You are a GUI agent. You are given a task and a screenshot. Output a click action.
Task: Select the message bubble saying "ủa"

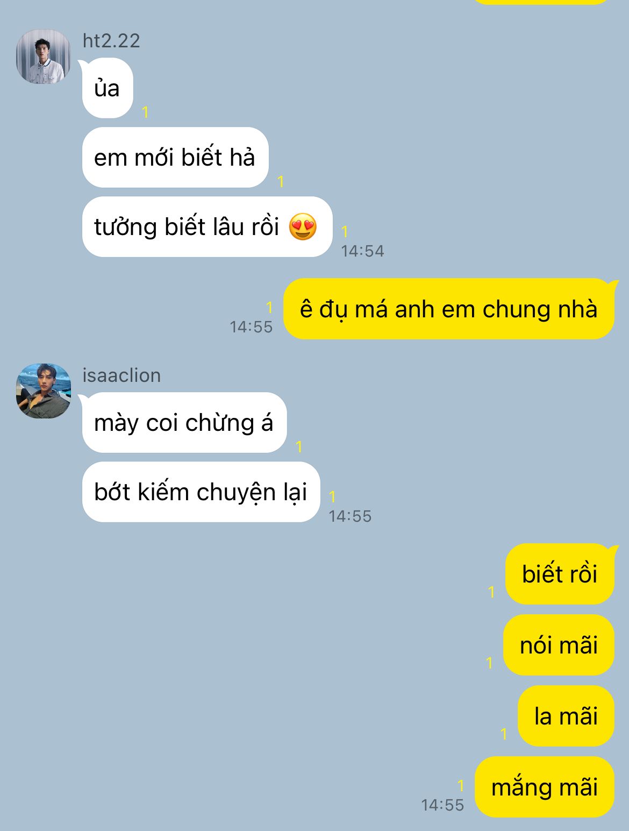click(108, 88)
